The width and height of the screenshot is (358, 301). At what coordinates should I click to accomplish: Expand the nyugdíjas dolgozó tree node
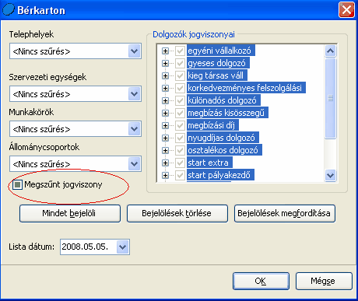point(165,138)
